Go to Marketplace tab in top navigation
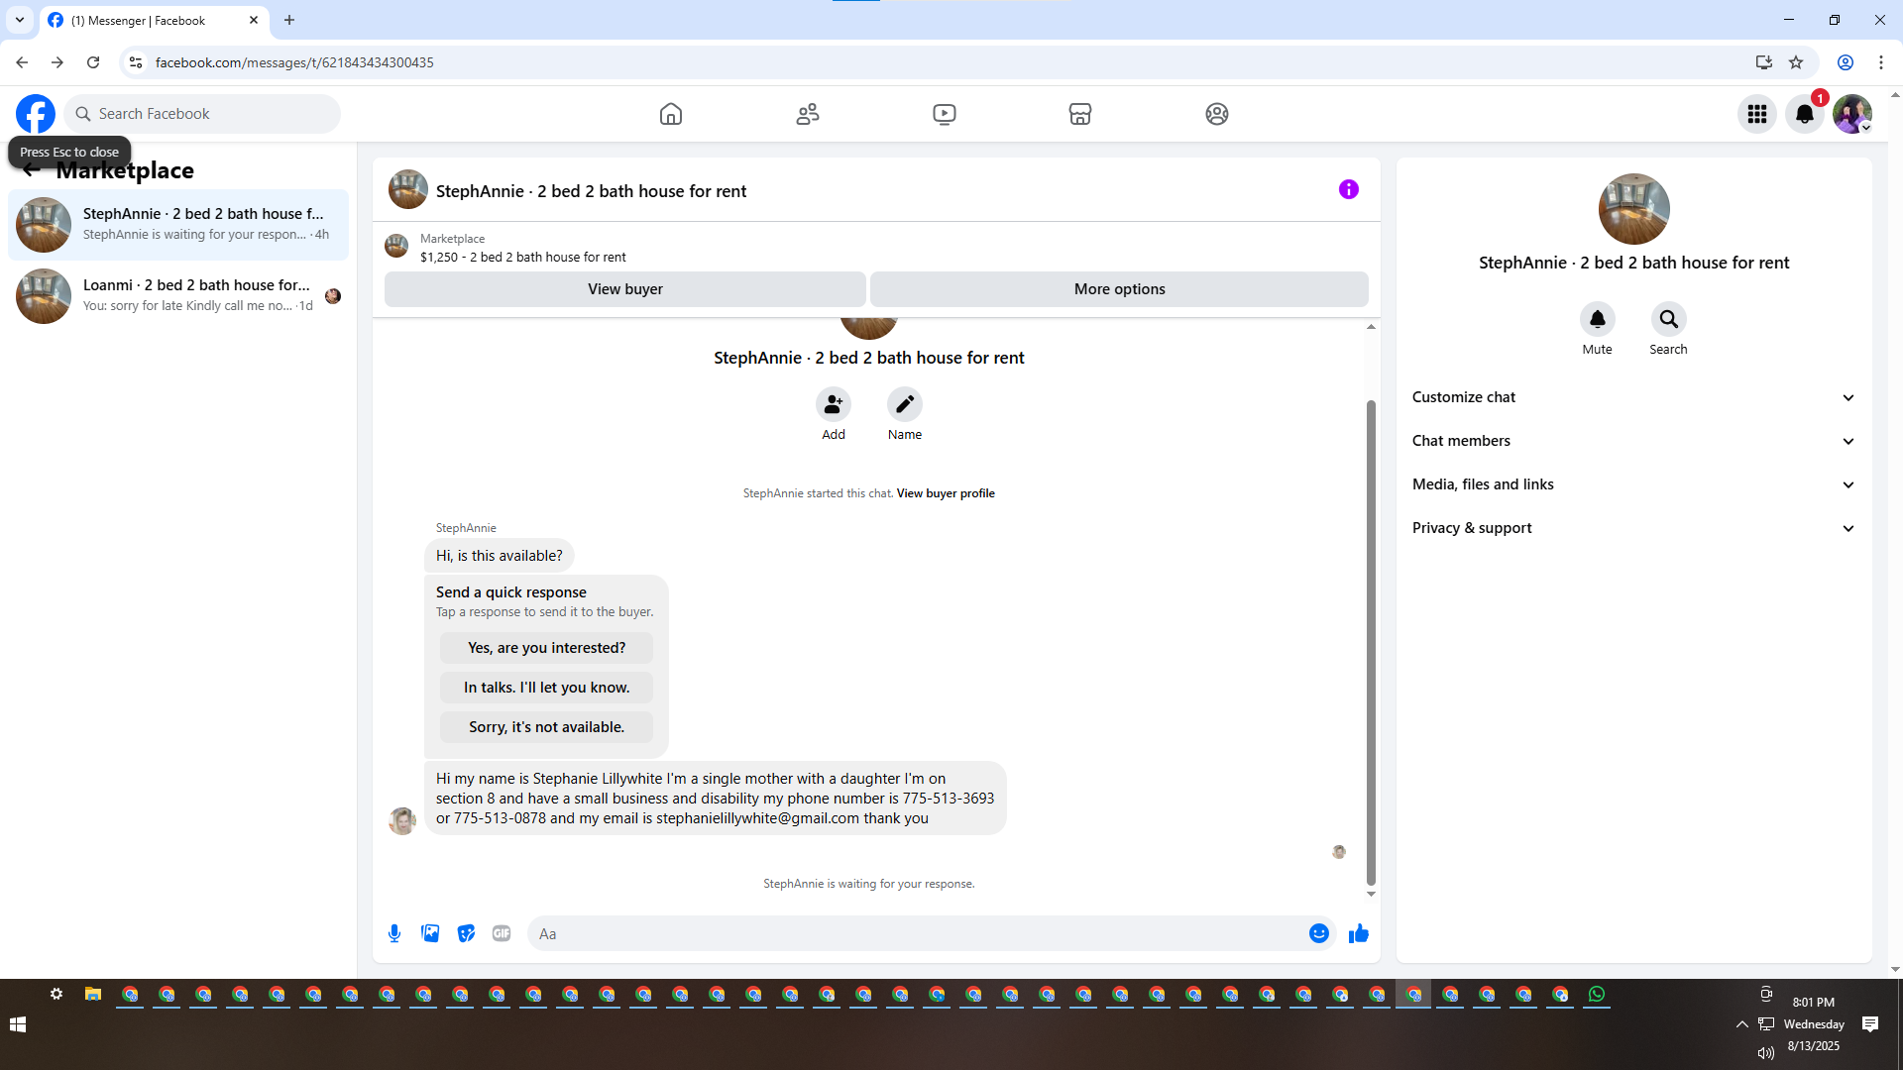The width and height of the screenshot is (1903, 1070). [x=1079, y=114]
